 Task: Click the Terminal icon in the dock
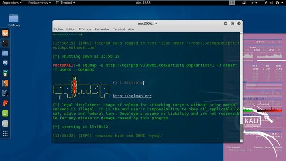click(x=5, y=43)
